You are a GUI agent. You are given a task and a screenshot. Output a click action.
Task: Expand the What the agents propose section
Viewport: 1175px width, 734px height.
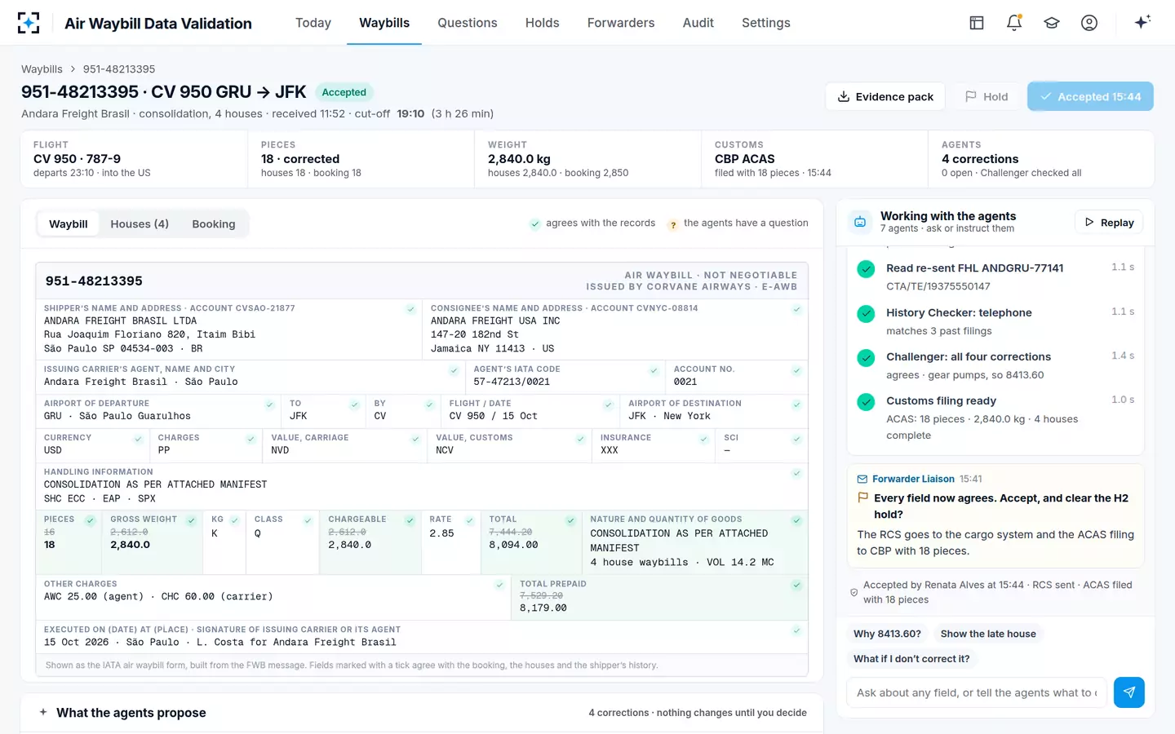(422, 713)
